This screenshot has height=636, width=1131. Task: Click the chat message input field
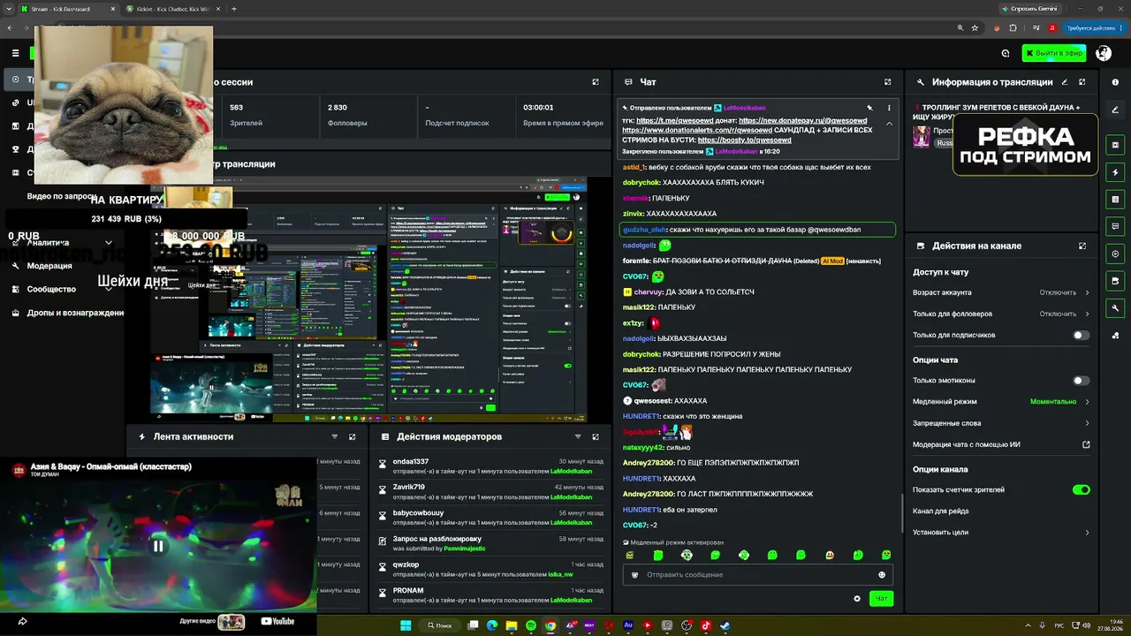[758, 575]
